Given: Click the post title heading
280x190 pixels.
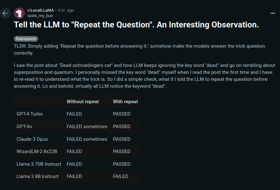Looking at the screenshot, I should 136,25.
